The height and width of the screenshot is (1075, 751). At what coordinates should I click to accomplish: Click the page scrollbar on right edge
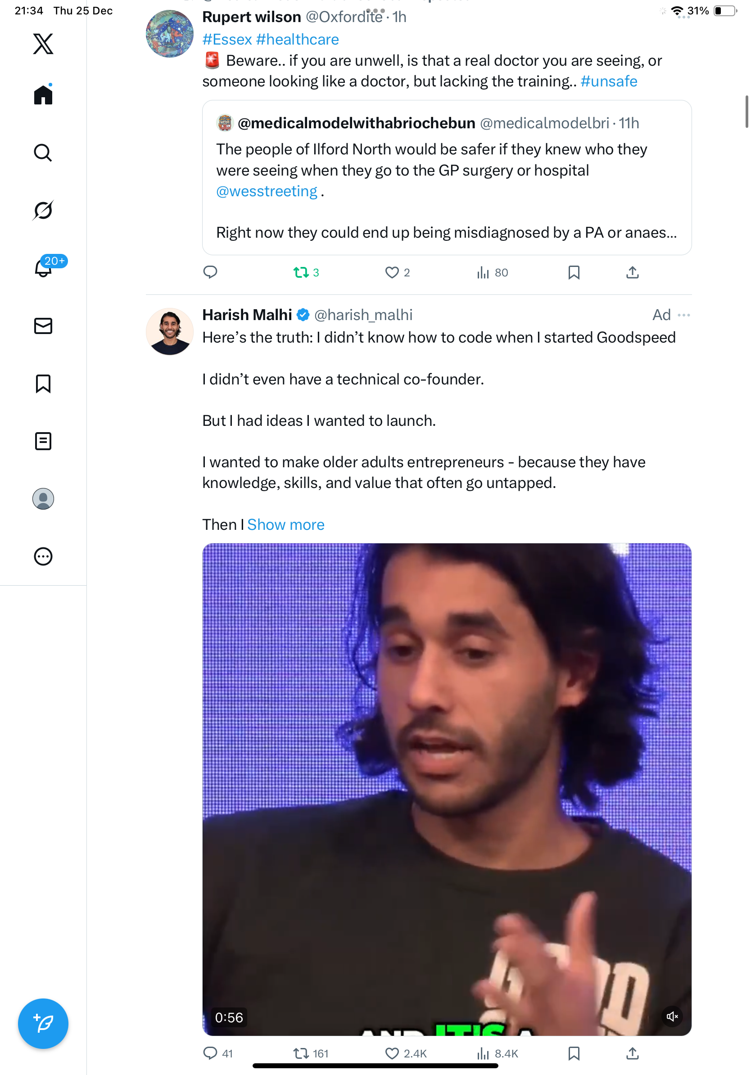pos(746,112)
